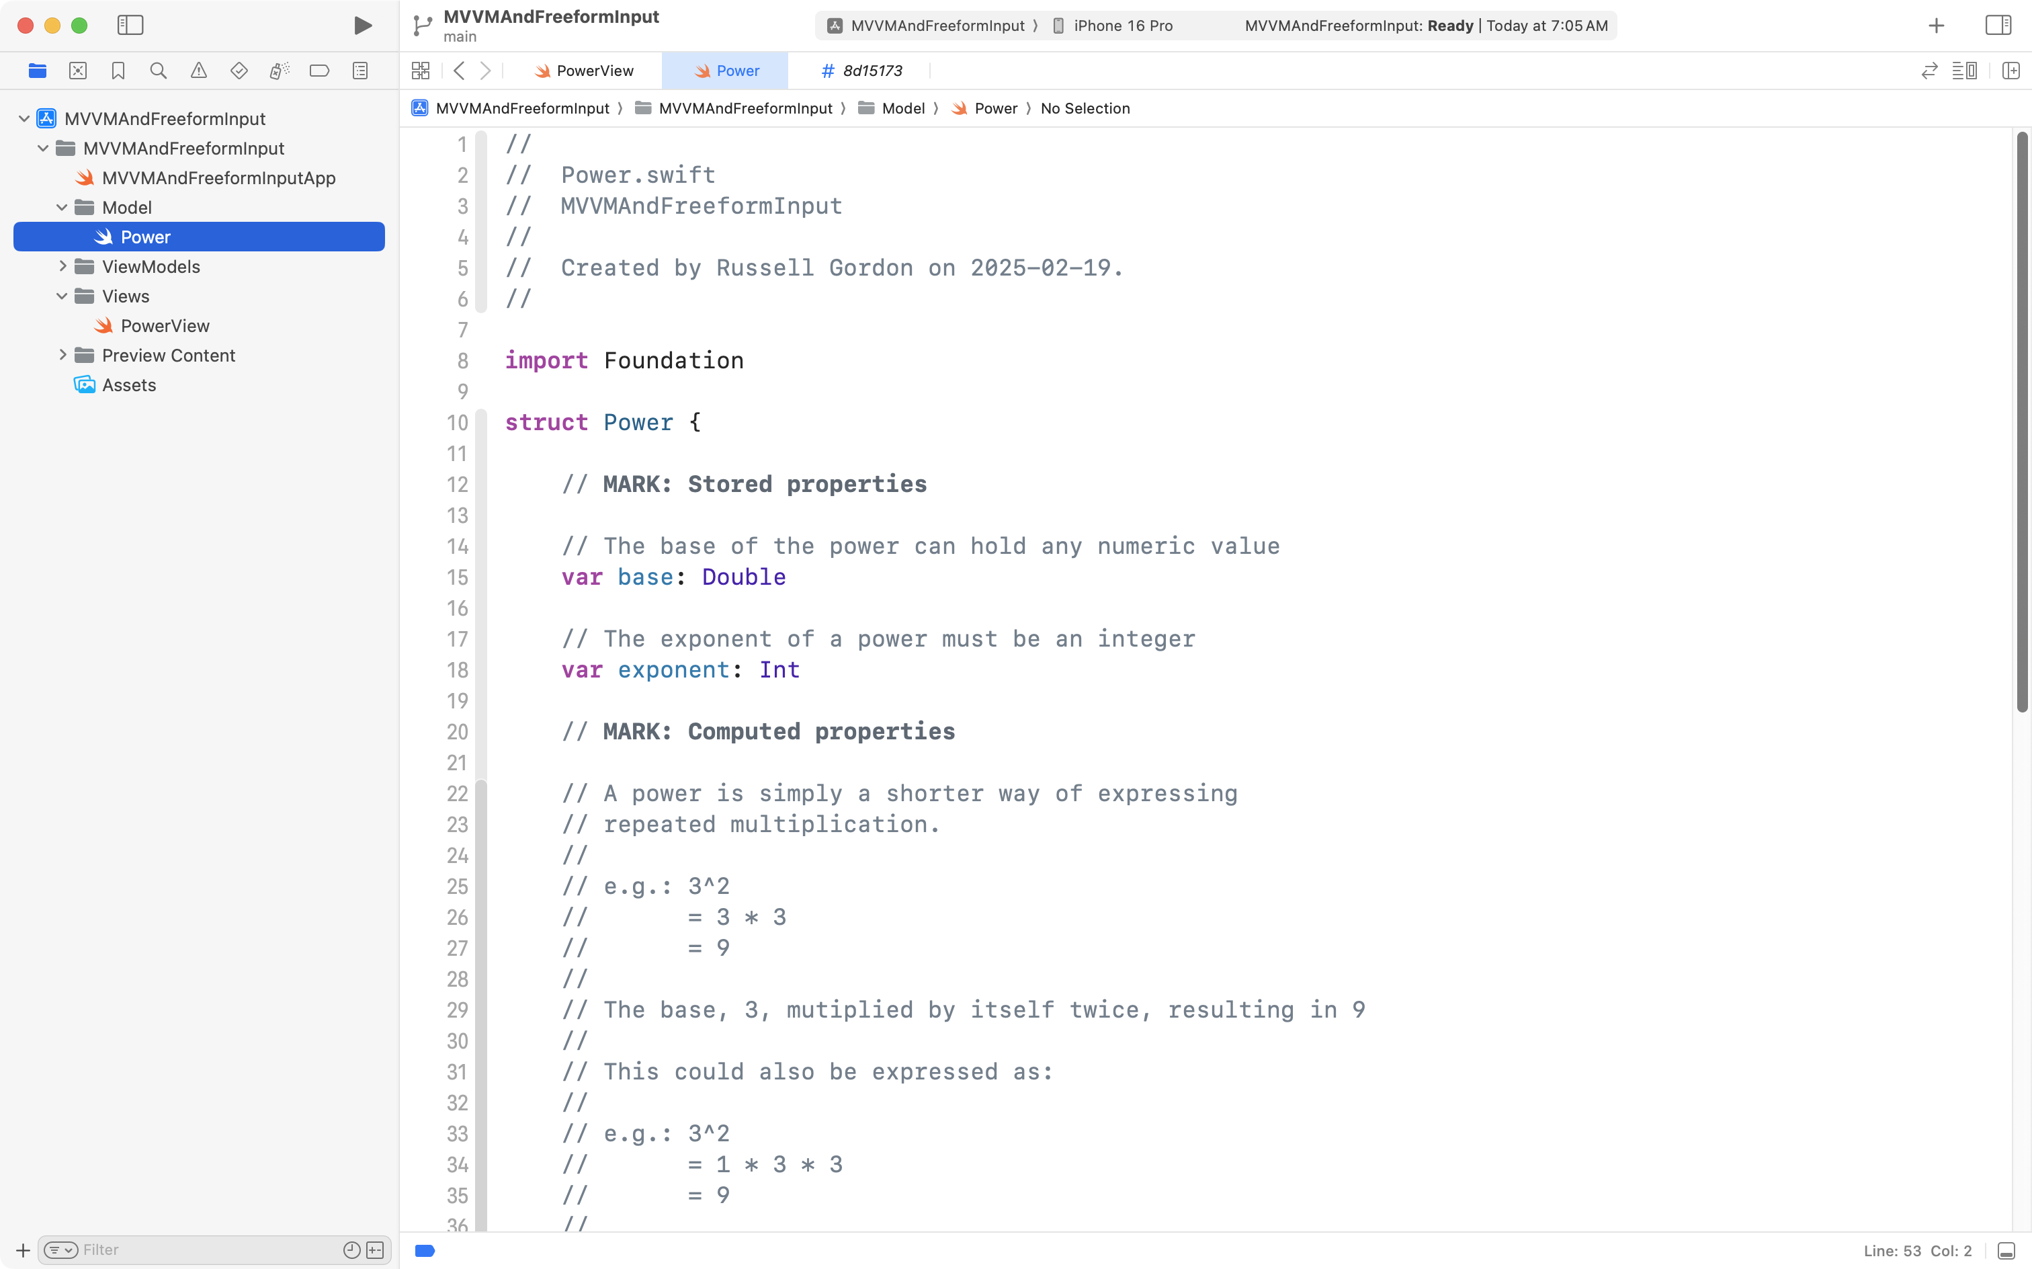2032x1269 pixels.
Task: Toggle the right inspector panel
Action: (1998, 25)
